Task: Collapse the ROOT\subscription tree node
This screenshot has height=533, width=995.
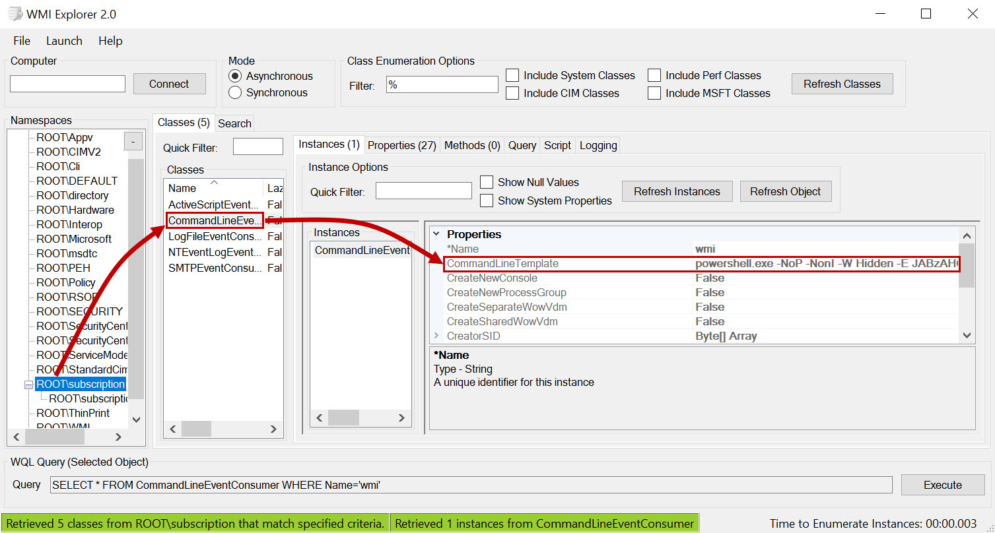Action: pyautogui.click(x=28, y=385)
